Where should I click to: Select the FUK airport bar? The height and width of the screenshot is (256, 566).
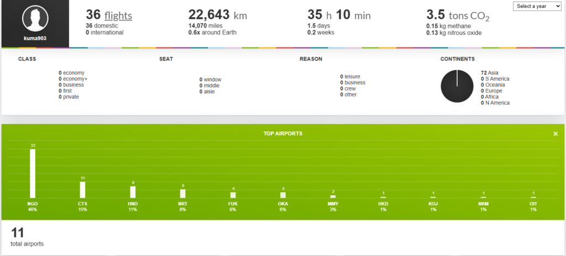233,195
